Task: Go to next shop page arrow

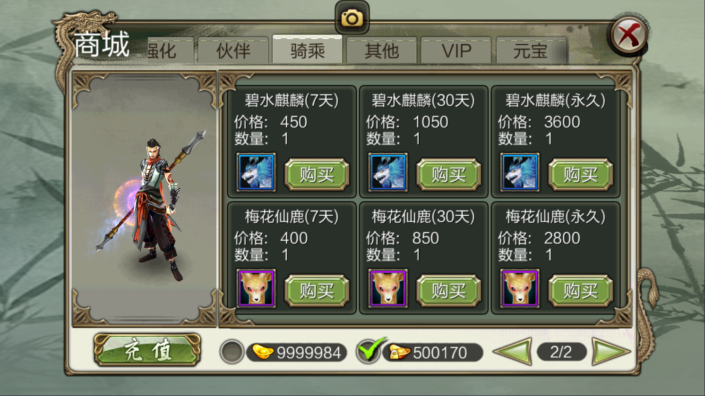Action: click(x=611, y=352)
